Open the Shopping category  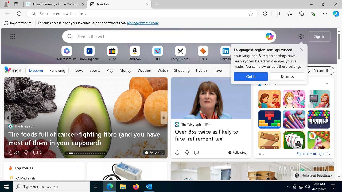click(182, 70)
